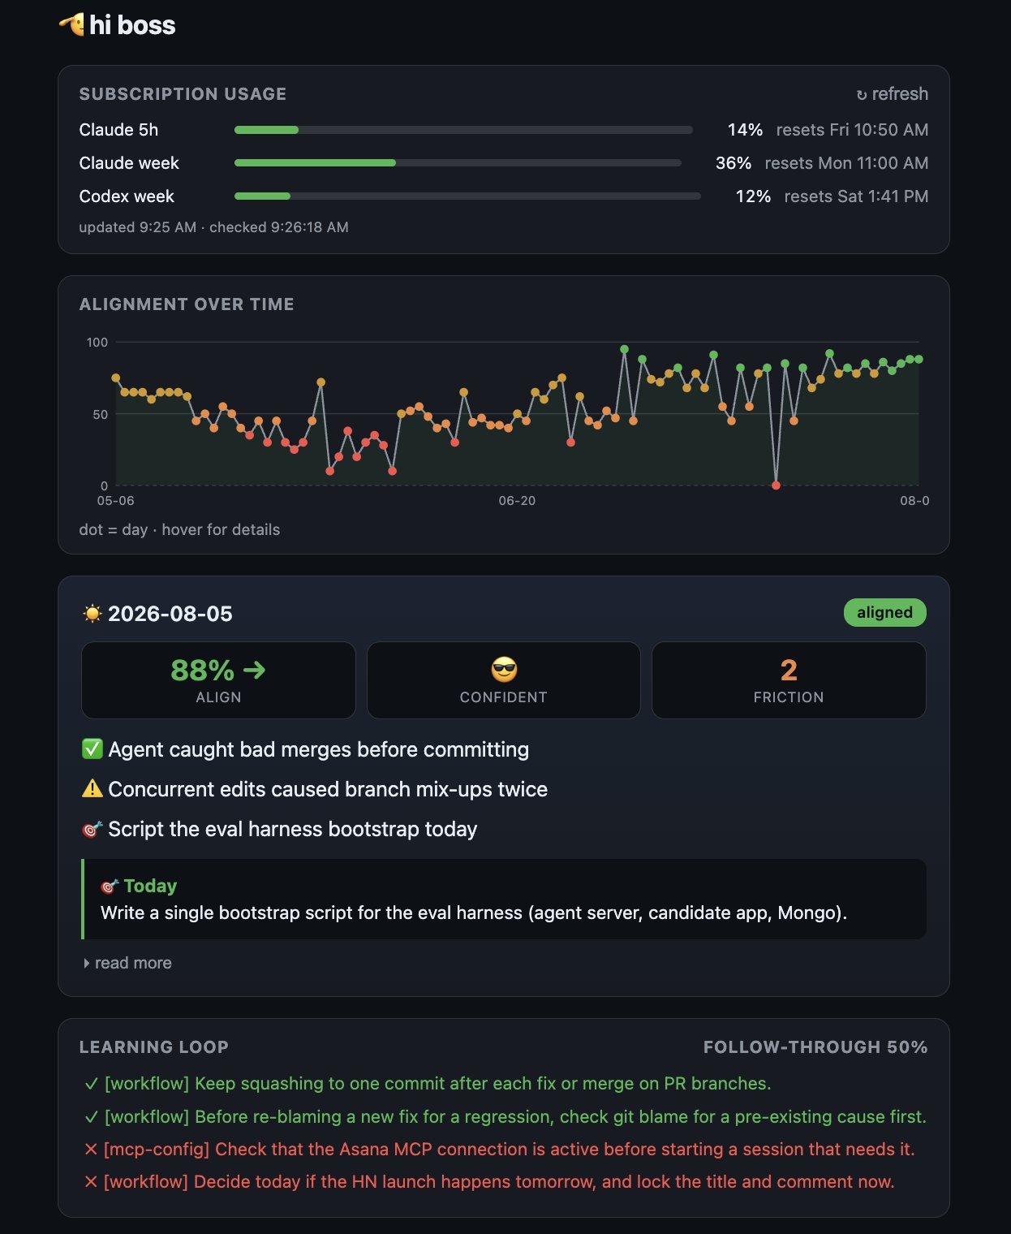
Task: Expand the read more disclosure triangle
Action: click(87, 963)
